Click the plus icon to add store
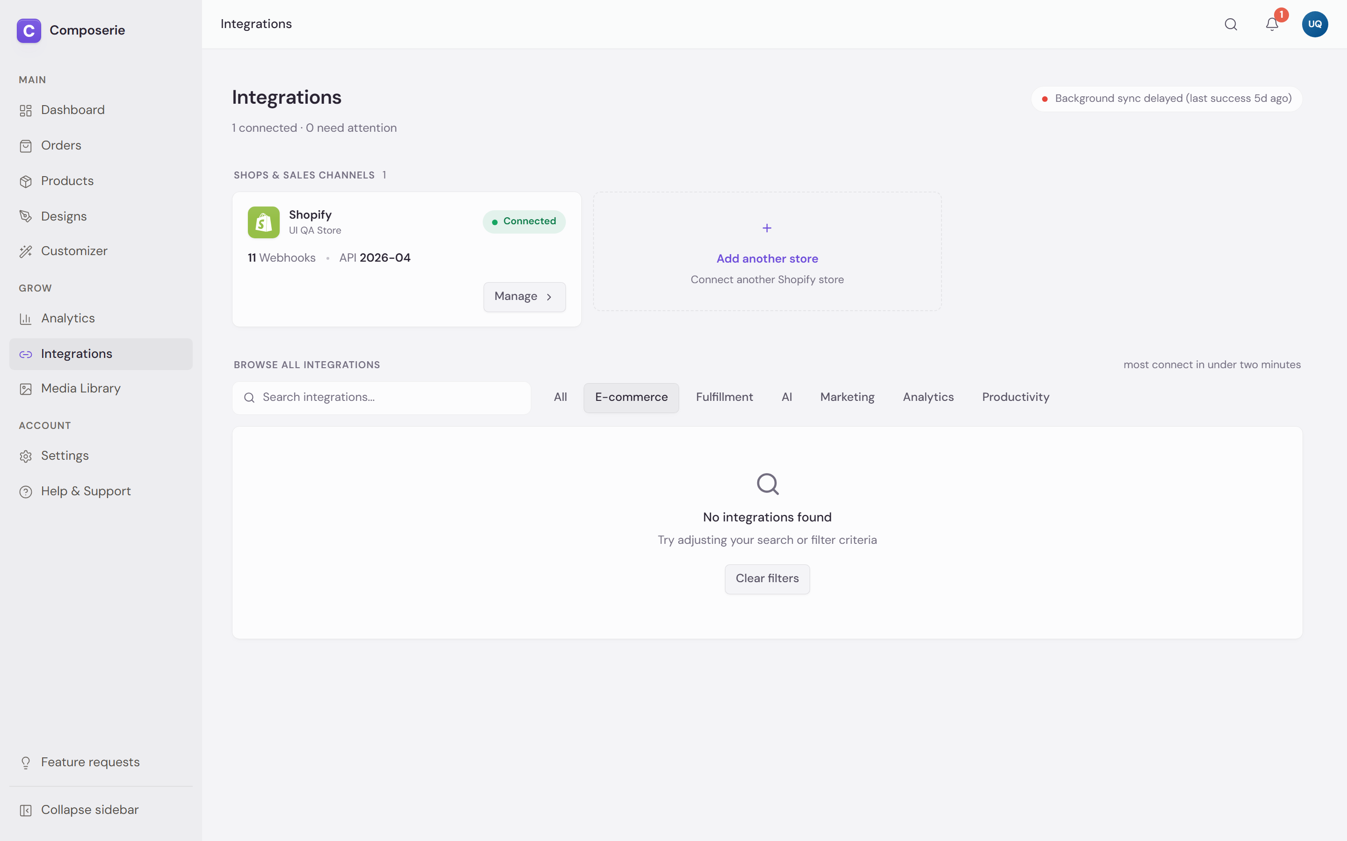1347x841 pixels. [x=767, y=228]
